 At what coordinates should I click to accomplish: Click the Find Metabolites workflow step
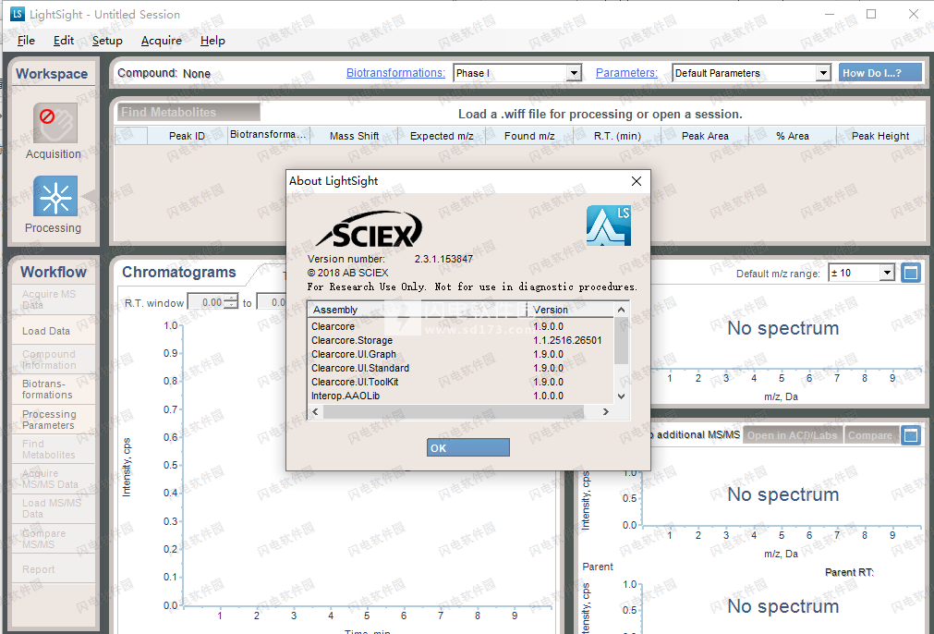(54, 449)
